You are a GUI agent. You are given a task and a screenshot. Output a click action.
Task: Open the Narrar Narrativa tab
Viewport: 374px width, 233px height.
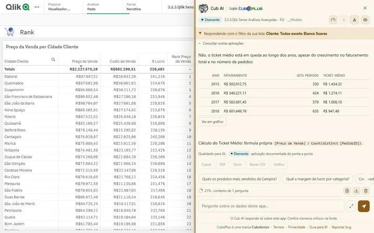pyautogui.click(x=141, y=7)
